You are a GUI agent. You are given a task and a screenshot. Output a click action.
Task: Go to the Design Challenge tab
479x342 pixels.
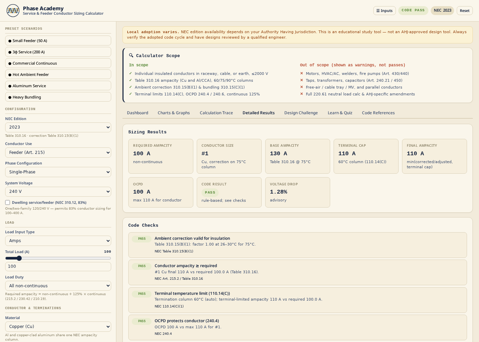click(301, 113)
